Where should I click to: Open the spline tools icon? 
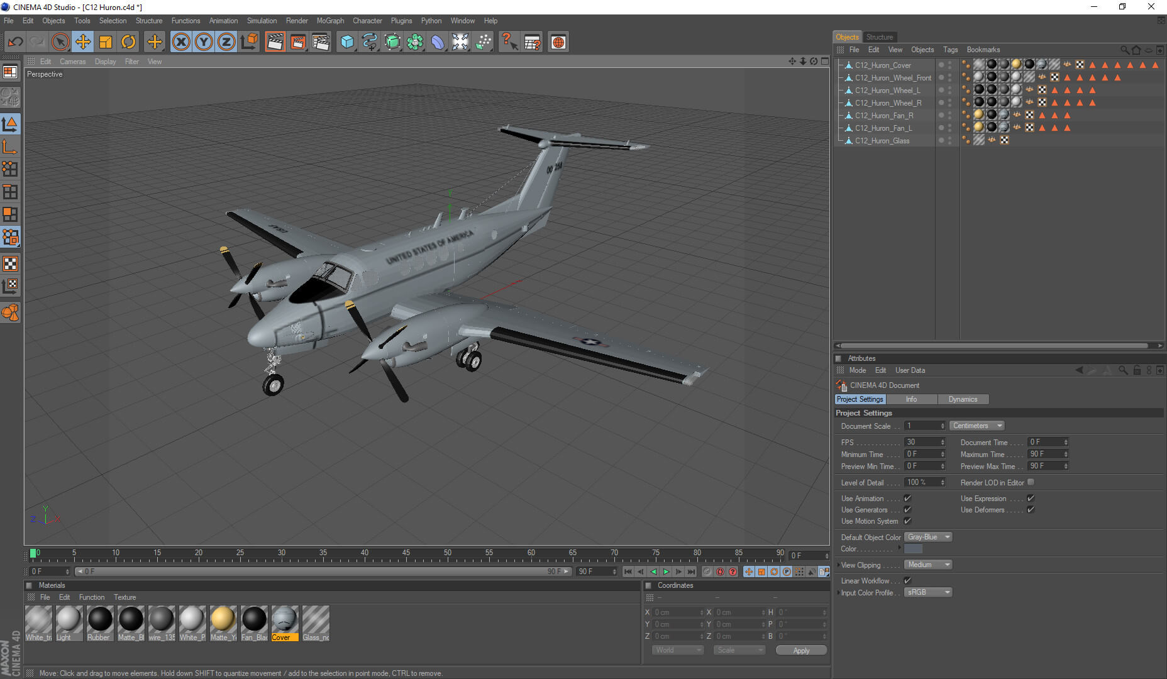(370, 42)
